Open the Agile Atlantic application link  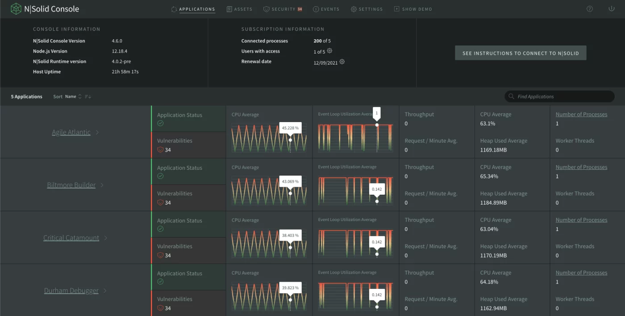tap(71, 132)
